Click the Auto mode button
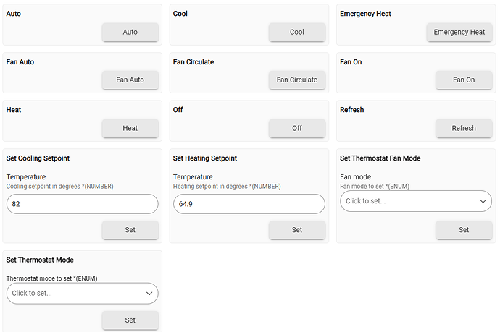 (130, 32)
